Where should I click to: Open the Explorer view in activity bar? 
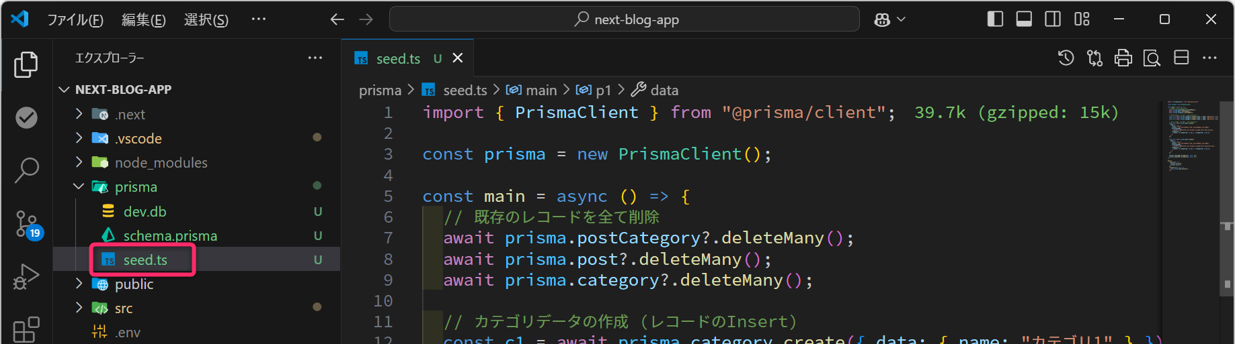point(26,65)
